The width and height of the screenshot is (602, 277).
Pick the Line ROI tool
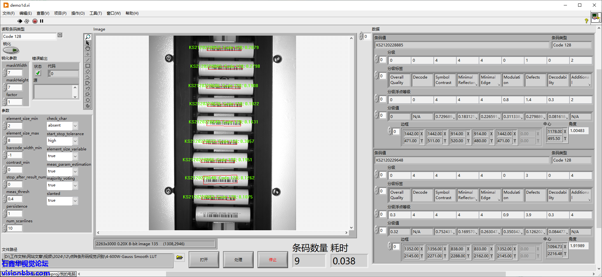[88, 60]
